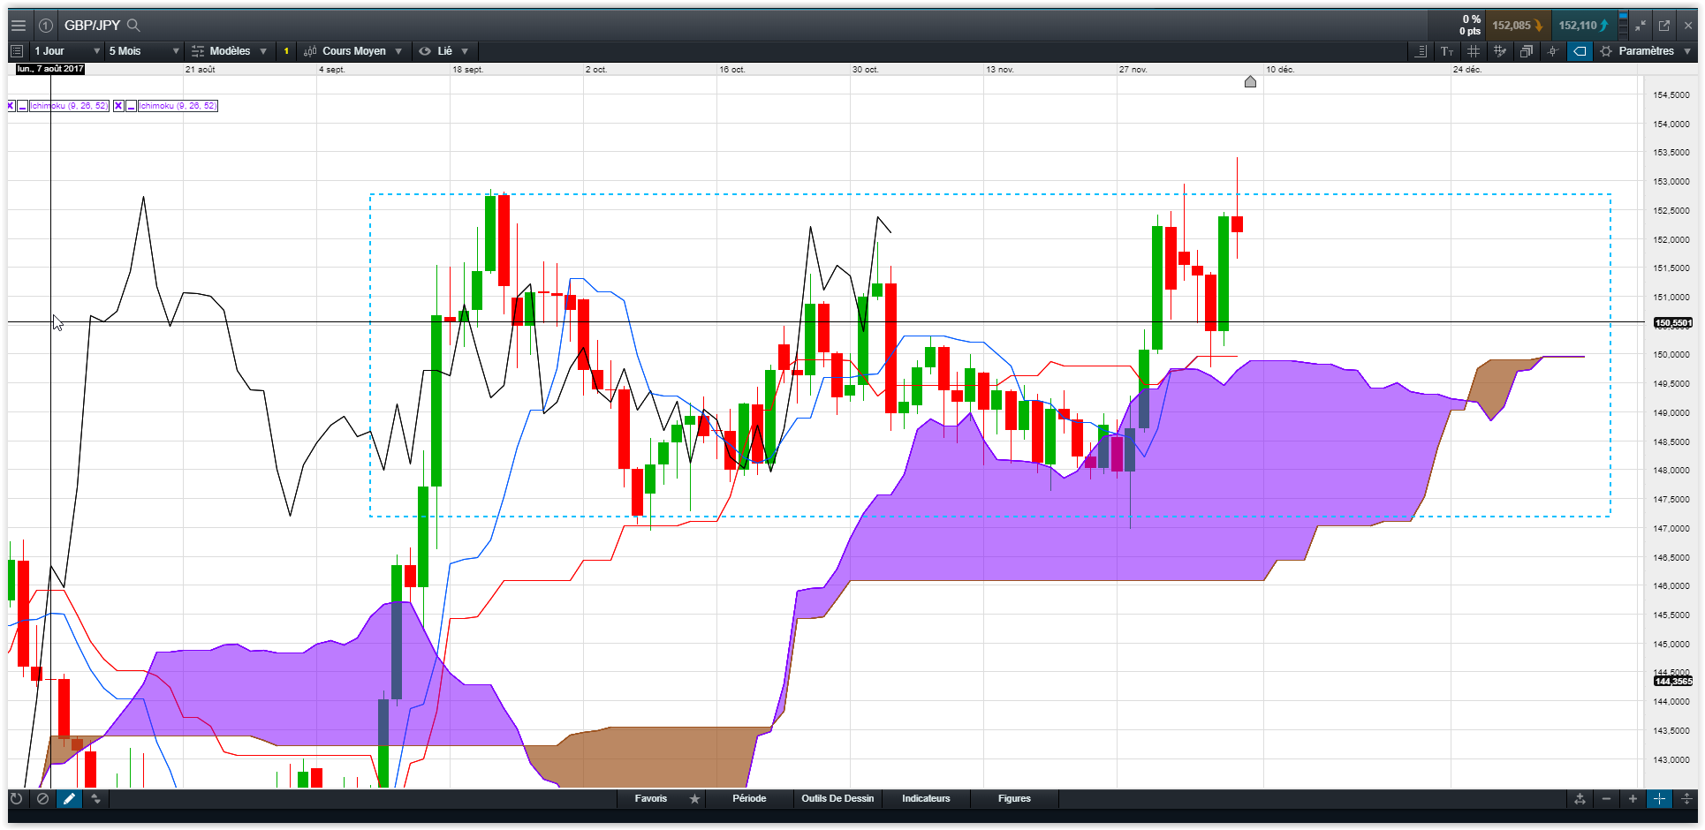Select second Ichimoku (9, 26, 52) label
This screenshot has width=1705, height=830.
[178, 106]
